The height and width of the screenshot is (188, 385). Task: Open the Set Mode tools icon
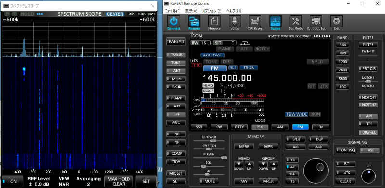point(295,21)
